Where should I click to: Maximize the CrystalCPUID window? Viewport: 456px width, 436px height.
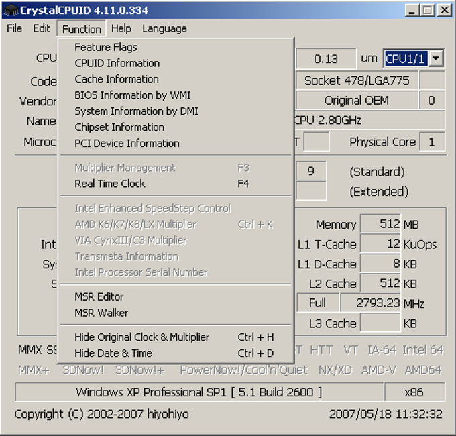click(428, 10)
